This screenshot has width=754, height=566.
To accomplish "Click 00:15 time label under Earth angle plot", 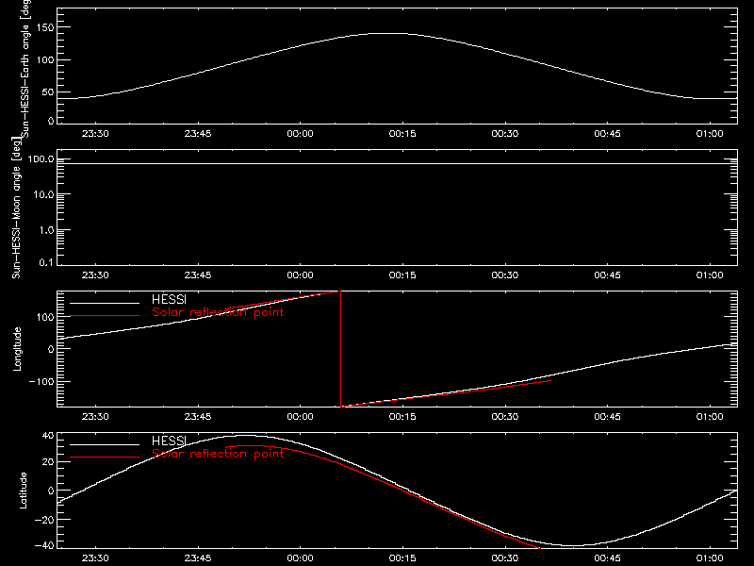I will 402,134.
